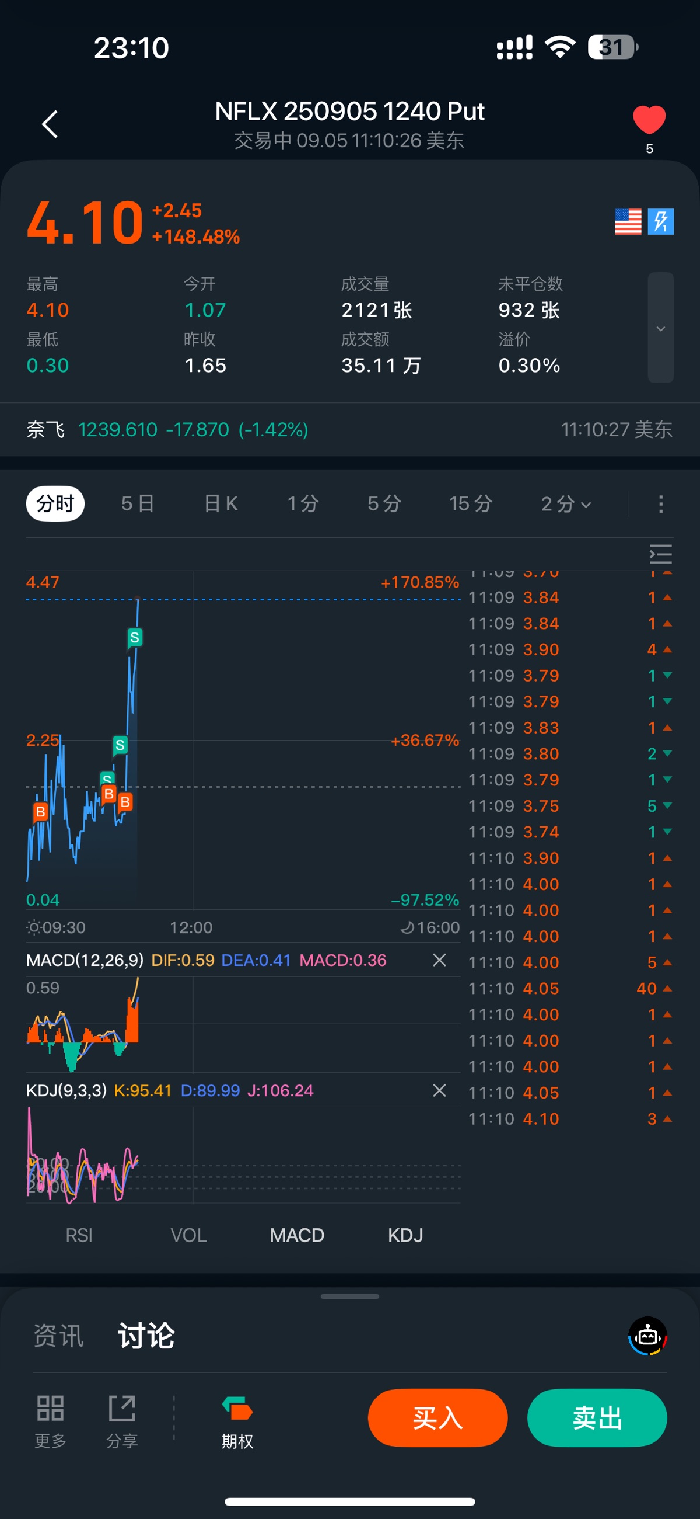The width and height of the screenshot is (700, 1519).
Task: Switch to the 资讯 tab
Action: click(x=58, y=1336)
